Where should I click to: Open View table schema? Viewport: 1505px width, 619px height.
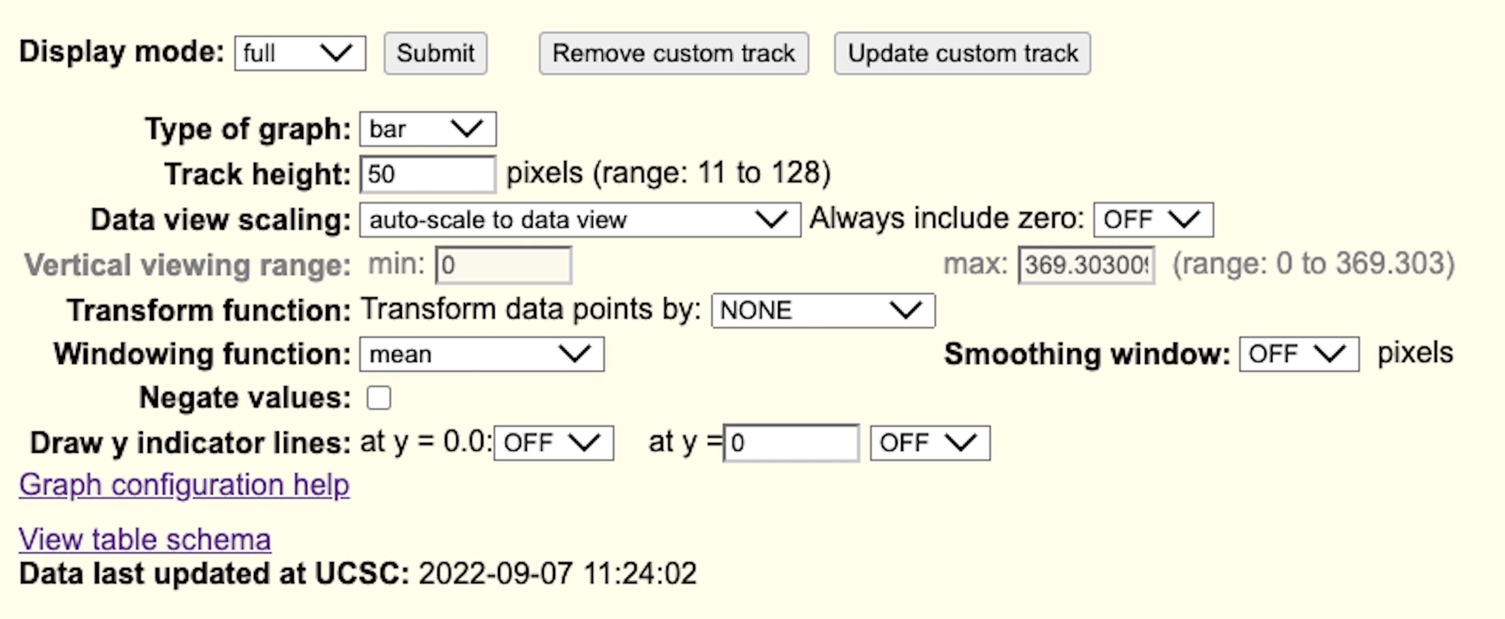coord(144,539)
